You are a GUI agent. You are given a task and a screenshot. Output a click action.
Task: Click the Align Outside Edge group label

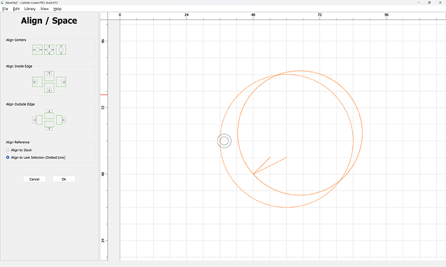21,104
